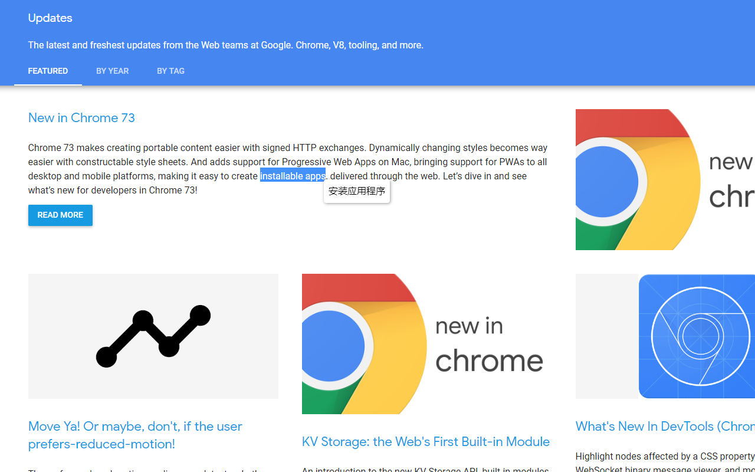
Task: Switch to the BY TAG tab
Action: point(170,71)
